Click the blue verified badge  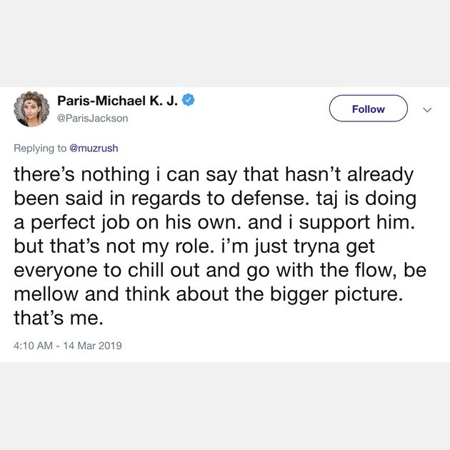(188, 101)
